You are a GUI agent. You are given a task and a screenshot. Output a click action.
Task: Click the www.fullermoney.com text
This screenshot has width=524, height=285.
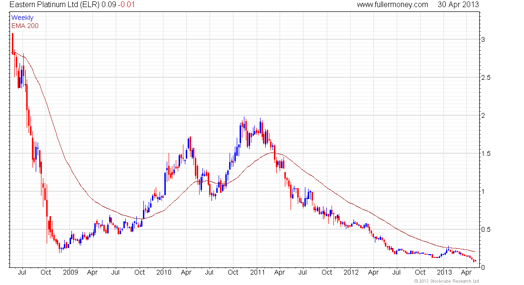[393, 5]
